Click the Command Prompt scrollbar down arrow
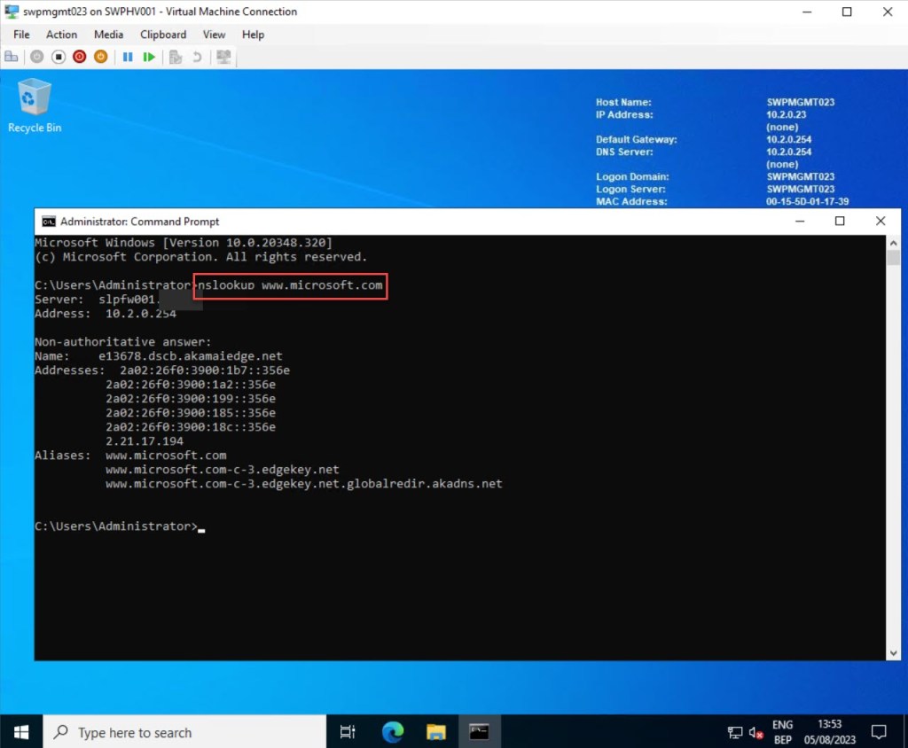 click(893, 653)
